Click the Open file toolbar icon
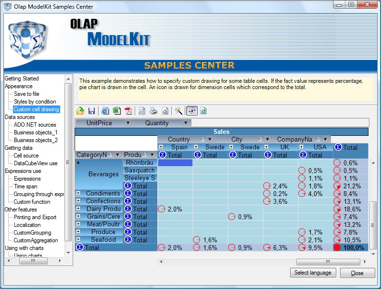The width and height of the screenshot is (381, 289). pos(80,111)
